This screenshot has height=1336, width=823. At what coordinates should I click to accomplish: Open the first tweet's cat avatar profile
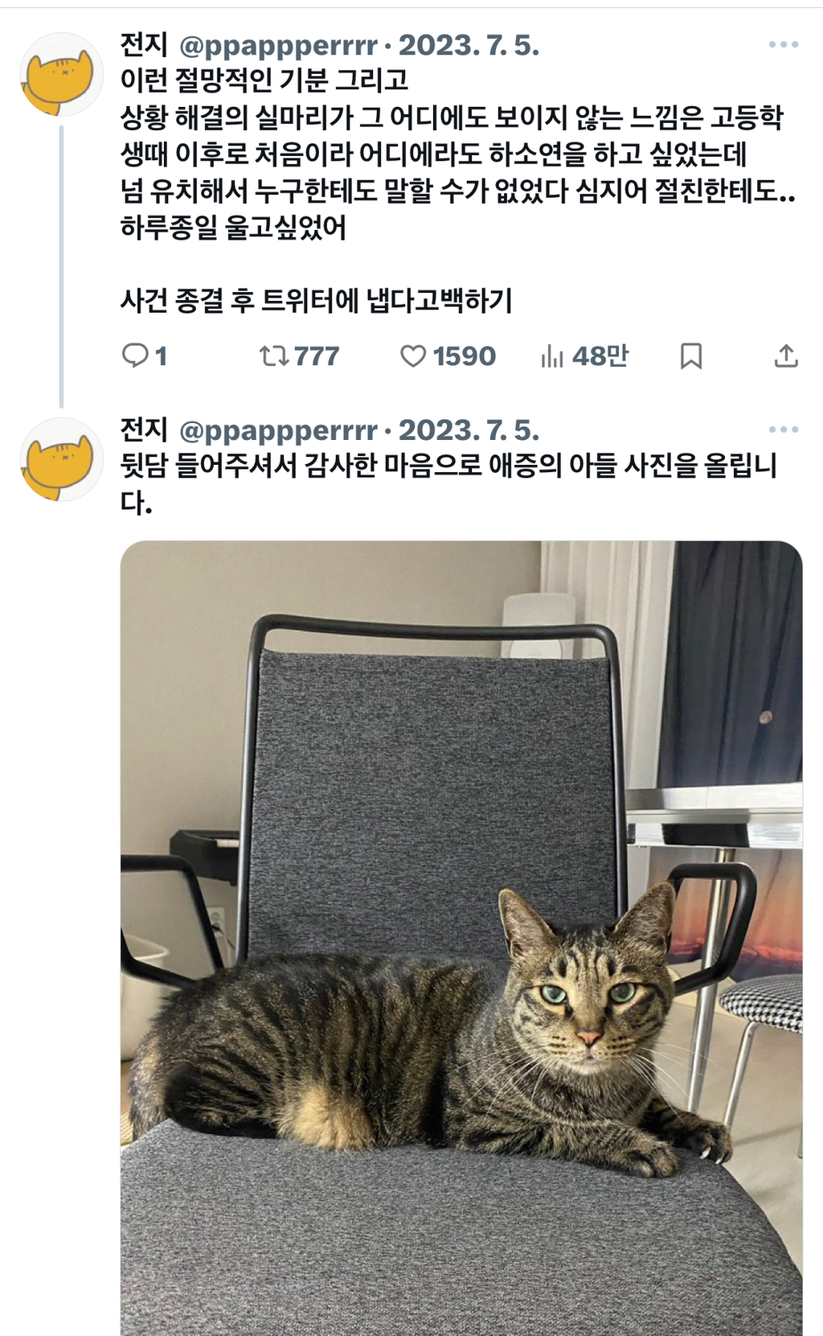click(61, 74)
